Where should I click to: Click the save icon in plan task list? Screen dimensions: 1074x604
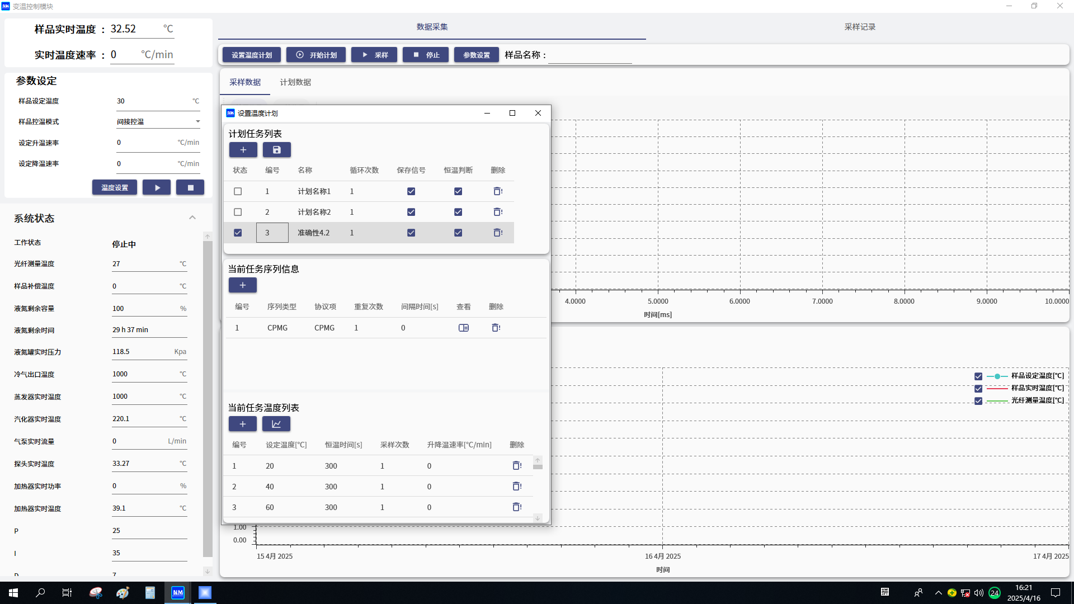[x=276, y=150]
